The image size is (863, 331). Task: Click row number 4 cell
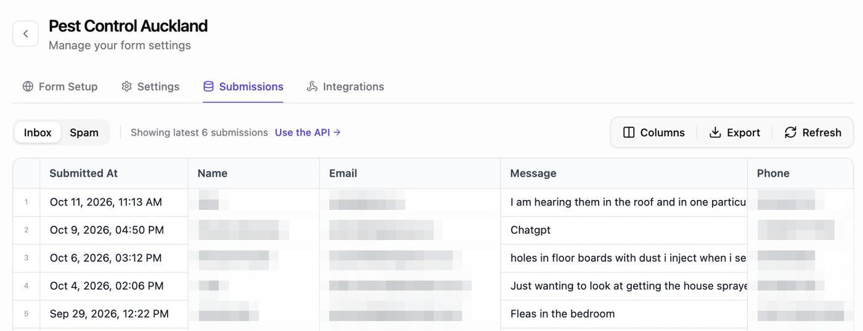pyautogui.click(x=27, y=286)
